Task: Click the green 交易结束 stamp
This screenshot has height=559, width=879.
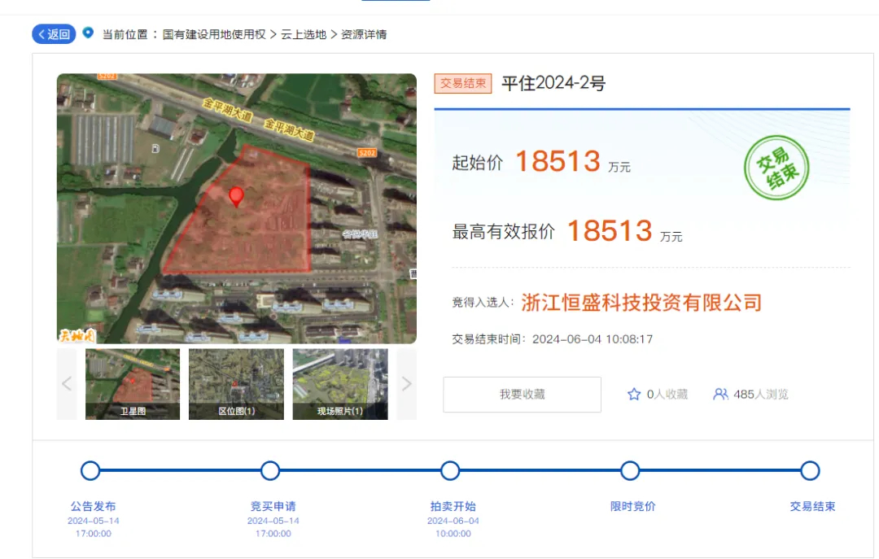Action: click(776, 168)
